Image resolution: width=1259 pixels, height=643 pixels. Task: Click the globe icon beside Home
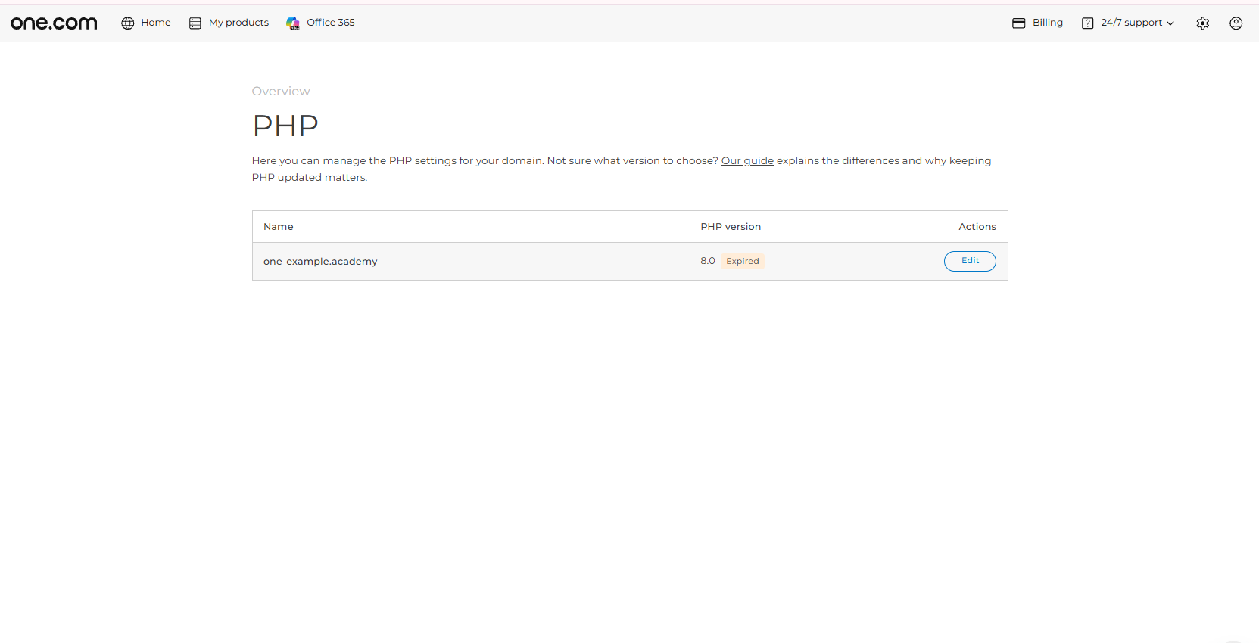[x=128, y=23]
